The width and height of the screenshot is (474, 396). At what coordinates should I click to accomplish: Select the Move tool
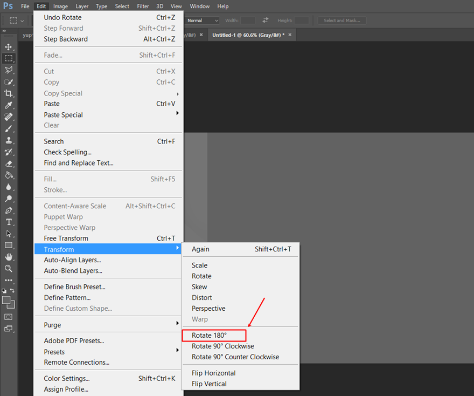coord(9,47)
